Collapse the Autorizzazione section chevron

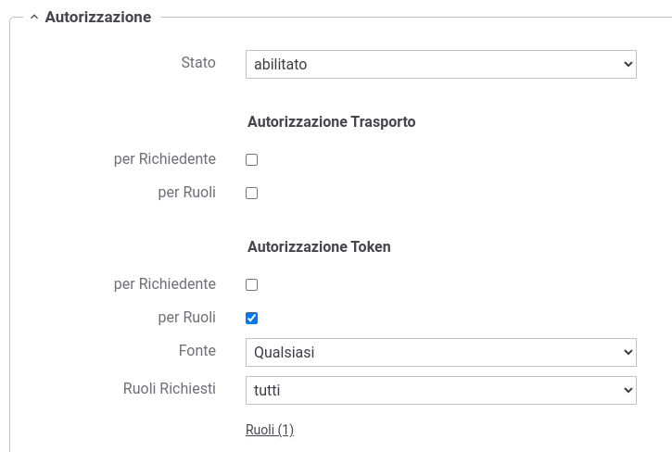(x=34, y=18)
